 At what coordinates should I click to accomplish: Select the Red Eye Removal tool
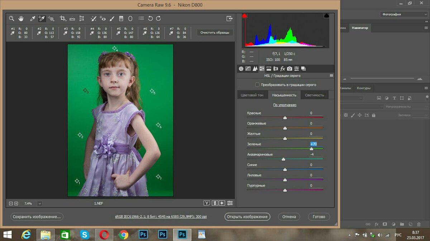(x=103, y=18)
